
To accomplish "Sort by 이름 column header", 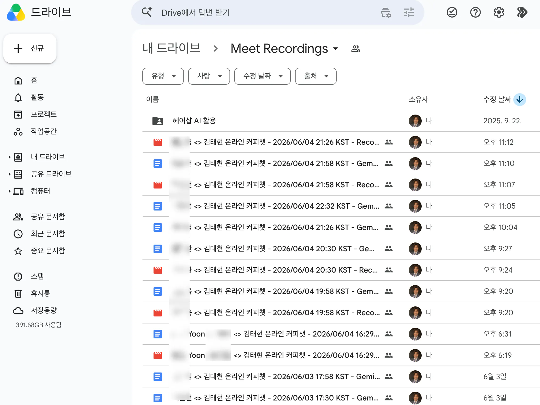I will pos(152,99).
